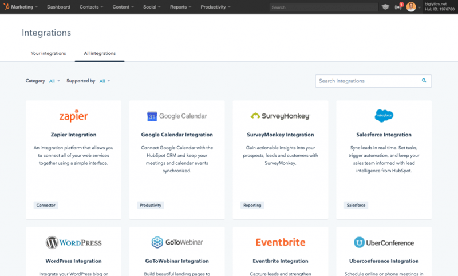This screenshot has width=458, height=276.
Task: Open Eventbrite Integration title
Action: (x=281, y=261)
